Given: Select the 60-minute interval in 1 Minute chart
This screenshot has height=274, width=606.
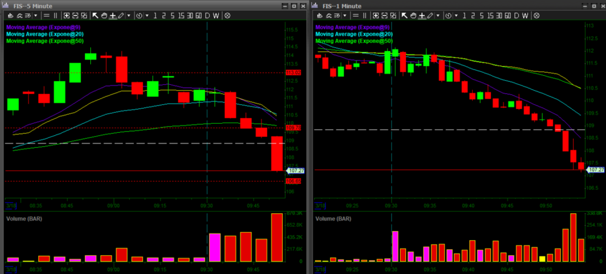Looking at the screenshot, I should pos(507,15).
